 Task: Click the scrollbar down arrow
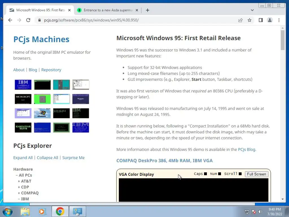[283, 199]
